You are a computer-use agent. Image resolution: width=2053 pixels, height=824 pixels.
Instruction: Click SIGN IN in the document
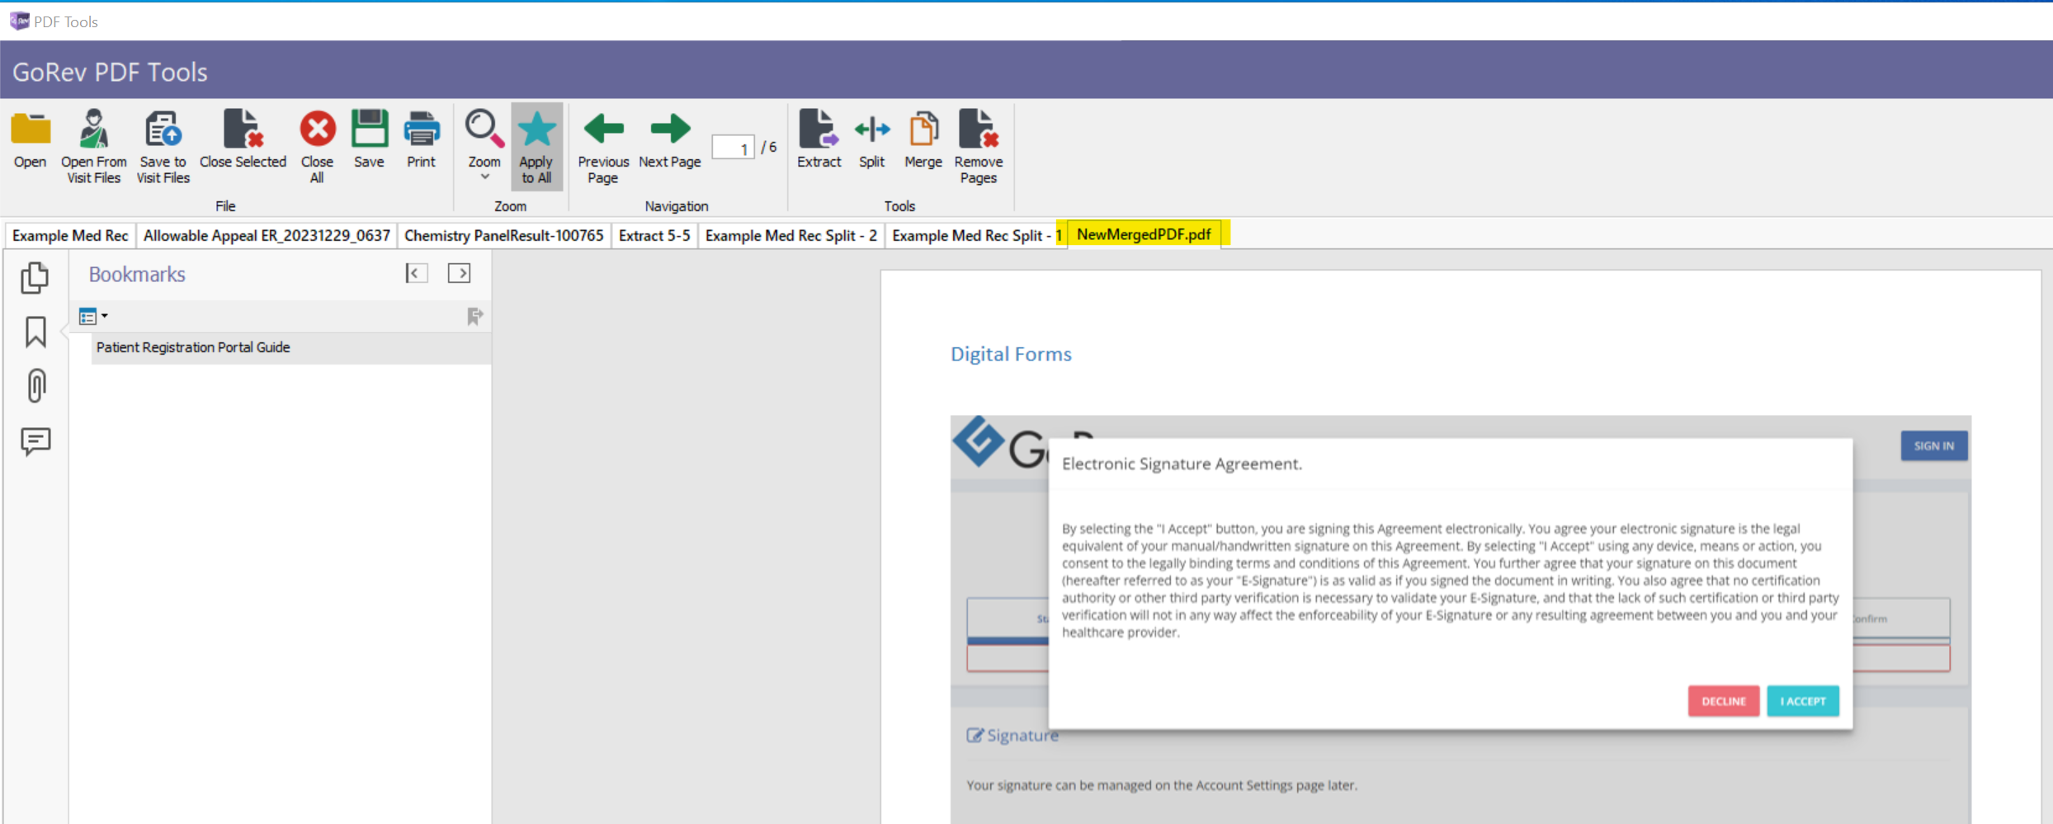click(1934, 446)
